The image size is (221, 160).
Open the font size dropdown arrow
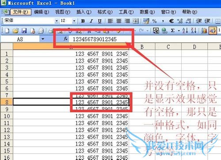coord(74,21)
